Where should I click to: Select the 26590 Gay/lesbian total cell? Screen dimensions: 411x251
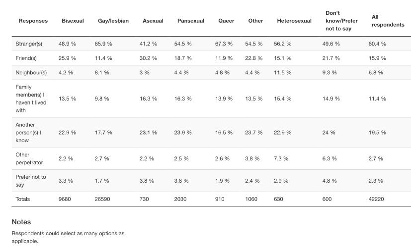[102, 199]
